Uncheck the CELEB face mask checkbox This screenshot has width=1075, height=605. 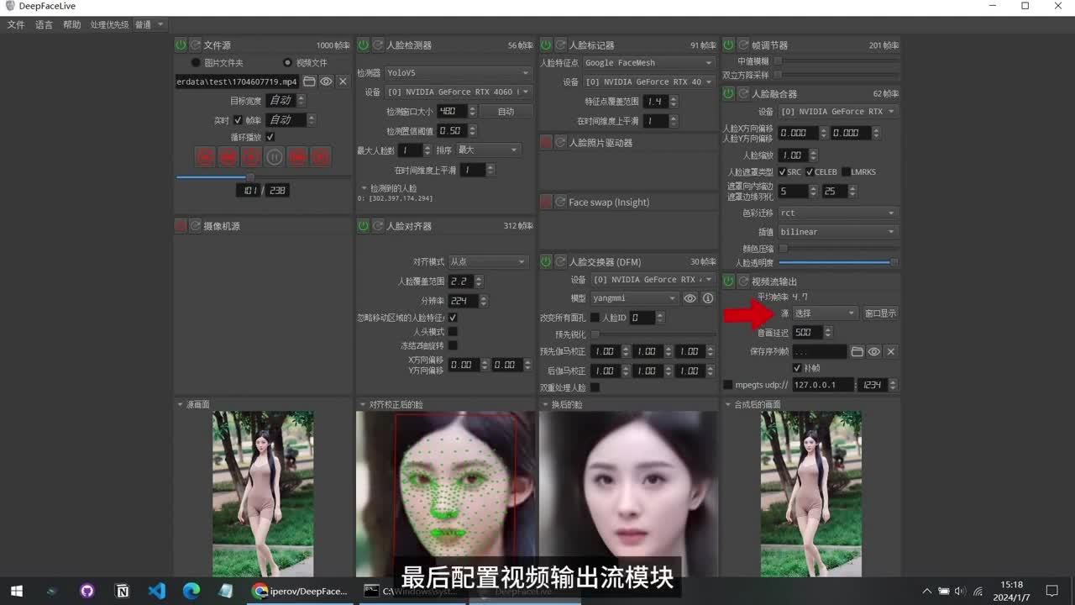(x=809, y=171)
